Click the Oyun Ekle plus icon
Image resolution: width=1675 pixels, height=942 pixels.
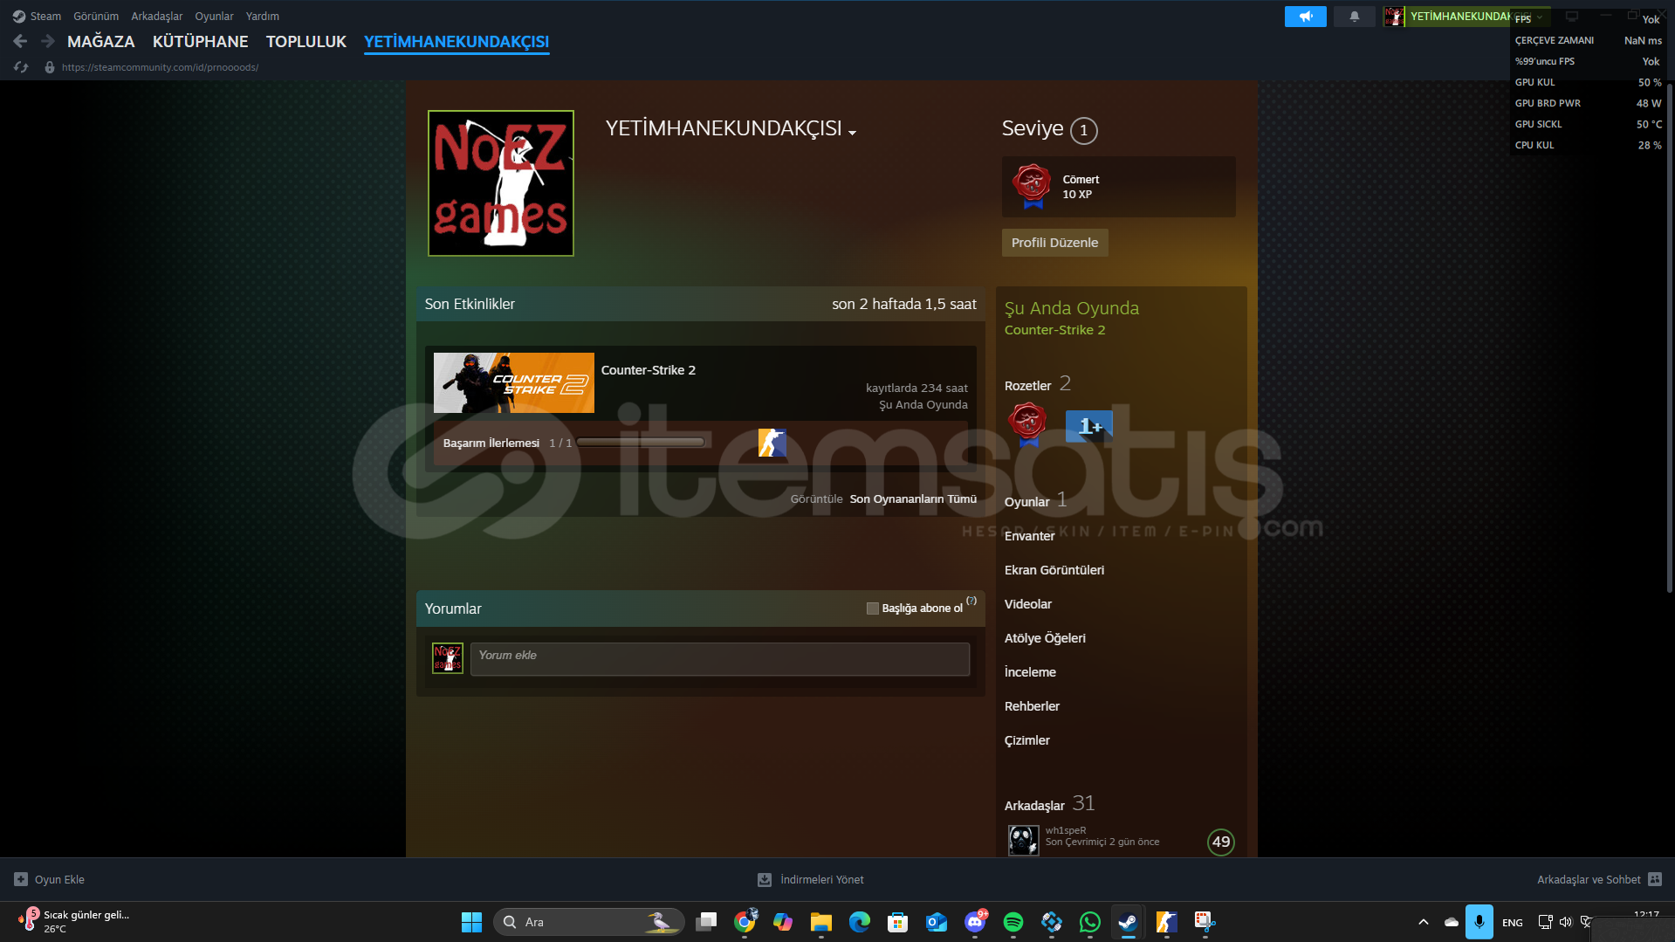coord(21,879)
